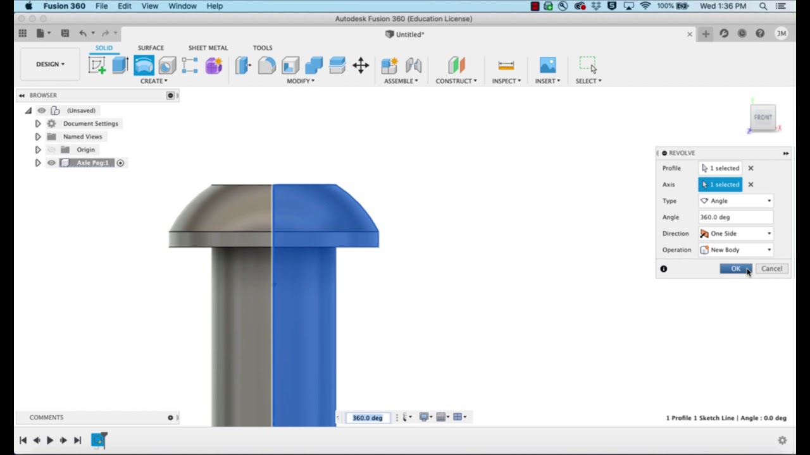Image resolution: width=810 pixels, height=455 pixels.
Task: Clear the Axis selection
Action: coord(751,185)
